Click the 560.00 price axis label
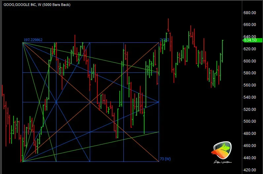Screen dimensions: 263x174 click(x=250, y=85)
